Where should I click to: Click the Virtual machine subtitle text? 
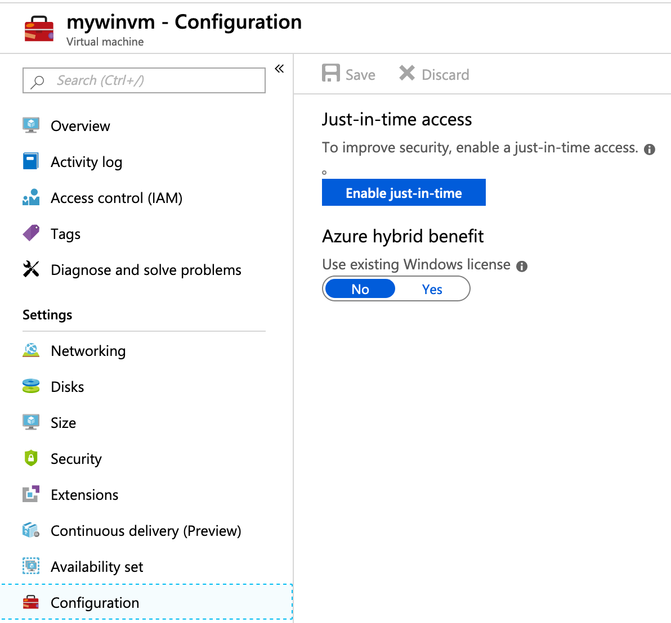coord(105,42)
